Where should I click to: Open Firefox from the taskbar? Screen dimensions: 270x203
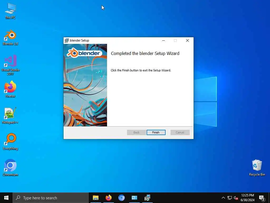[x=108, y=198]
